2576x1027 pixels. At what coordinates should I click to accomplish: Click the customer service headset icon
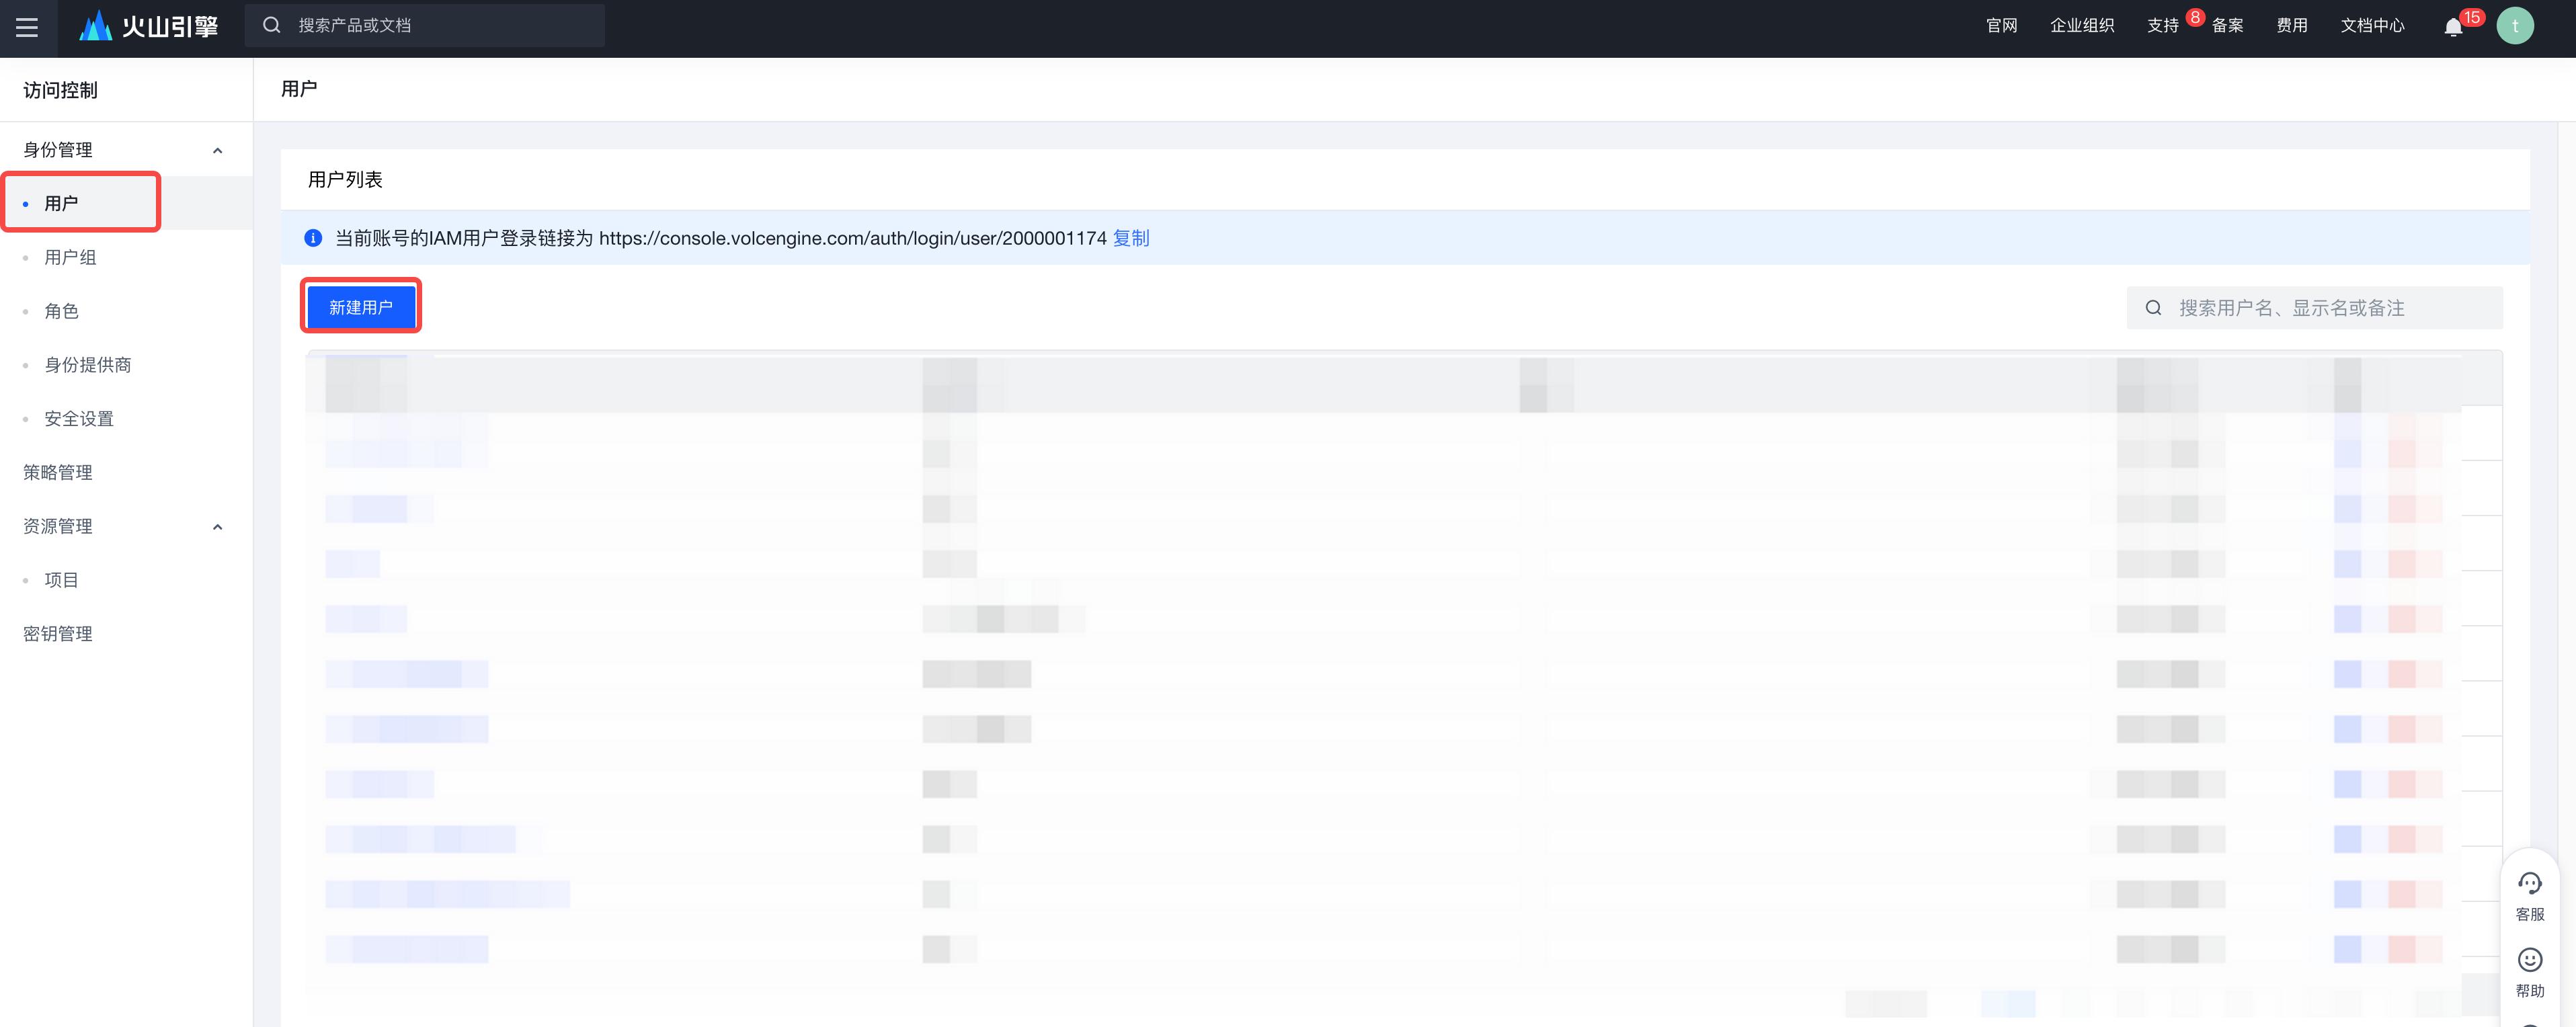click(2529, 884)
